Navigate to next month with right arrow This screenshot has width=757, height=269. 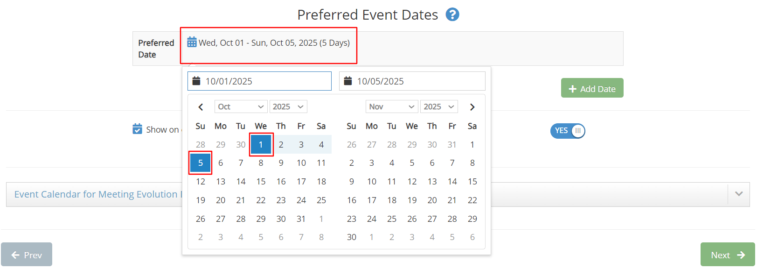(472, 106)
